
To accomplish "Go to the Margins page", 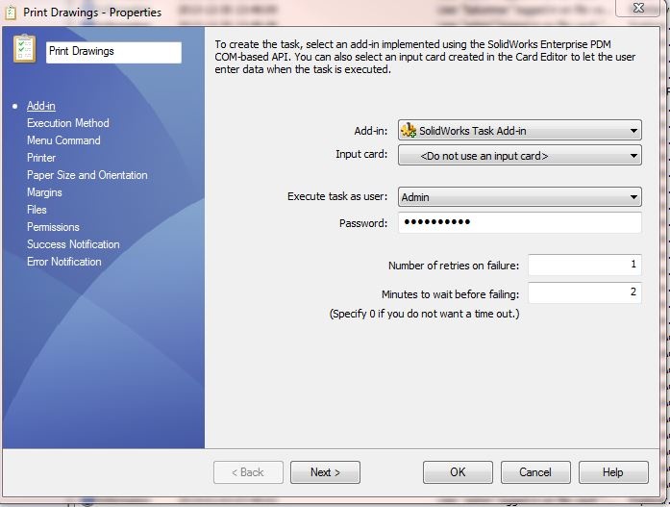I will 44,192.
